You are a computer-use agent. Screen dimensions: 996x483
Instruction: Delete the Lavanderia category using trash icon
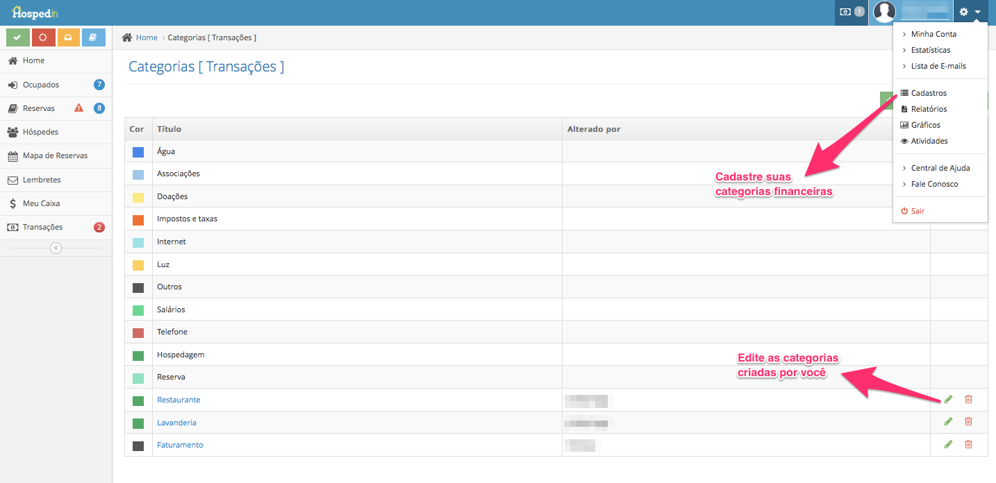pos(968,422)
